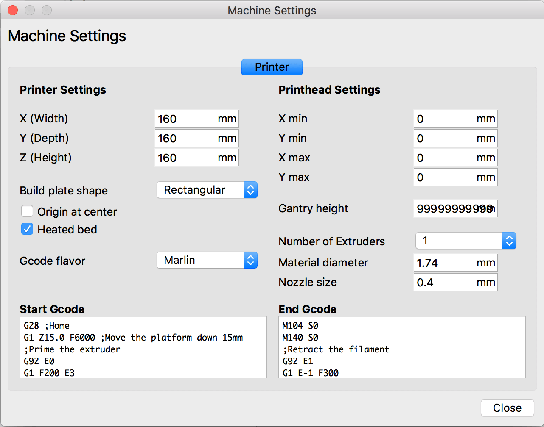Focus the X min field

(x=456, y=119)
